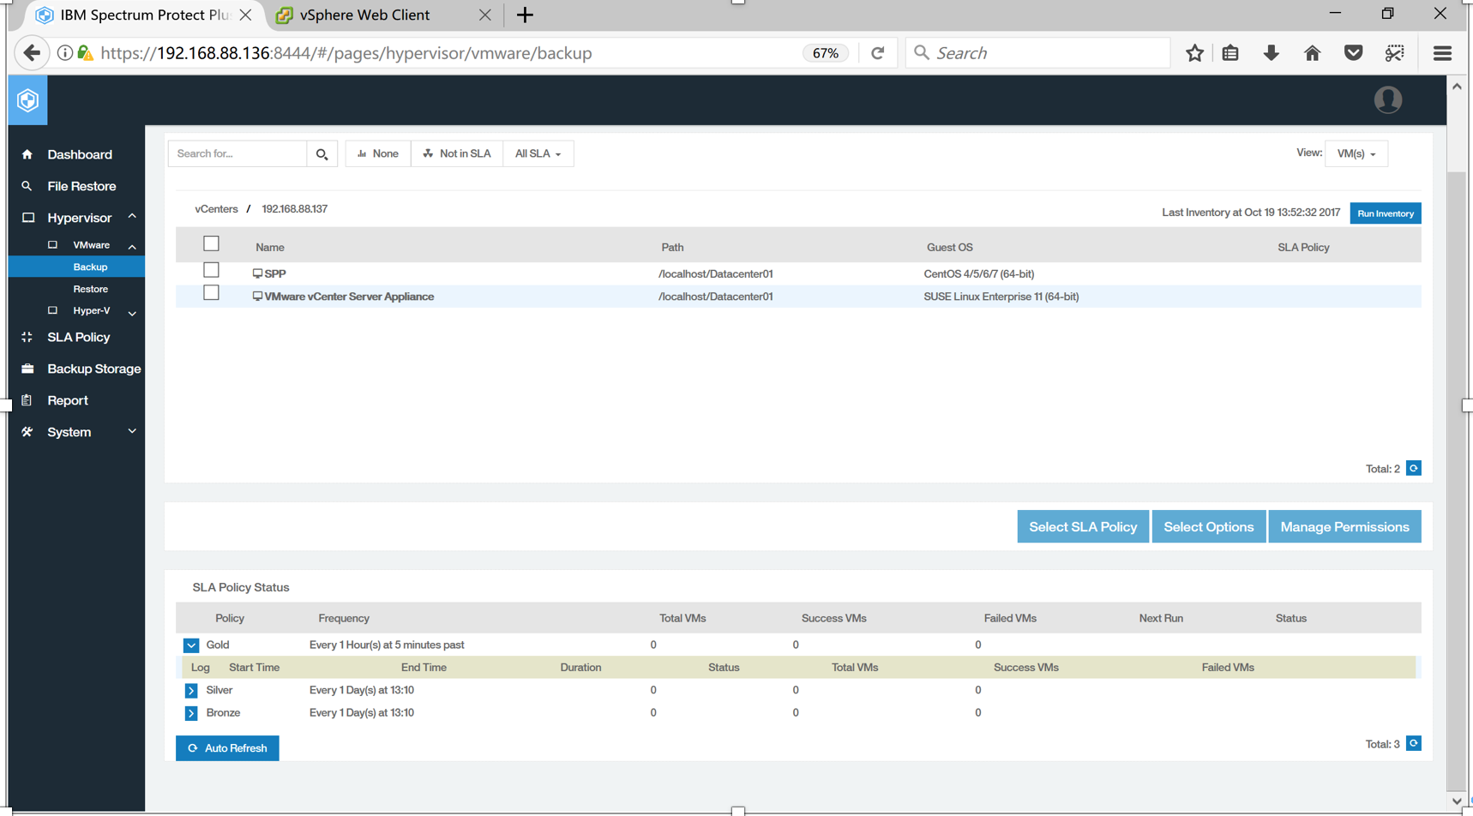The width and height of the screenshot is (1473, 816).
Task: Open a new browser tab with plus icon
Action: pos(525,15)
